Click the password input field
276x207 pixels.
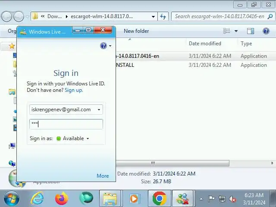pos(66,124)
